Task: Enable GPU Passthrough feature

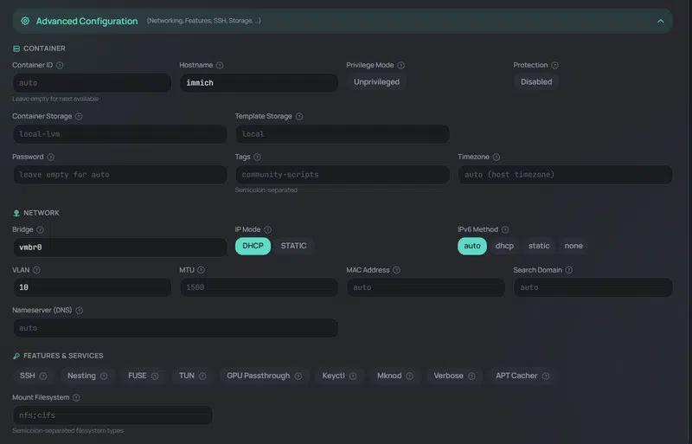Action: tap(259, 376)
